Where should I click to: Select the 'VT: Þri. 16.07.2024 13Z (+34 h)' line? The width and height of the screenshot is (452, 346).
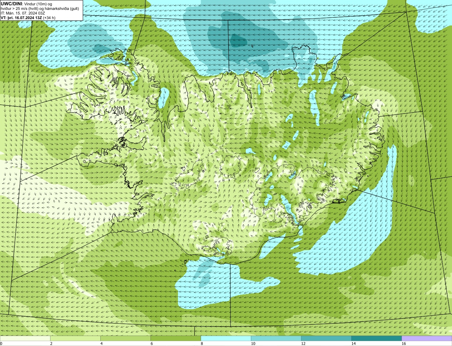pyautogui.click(x=28, y=18)
